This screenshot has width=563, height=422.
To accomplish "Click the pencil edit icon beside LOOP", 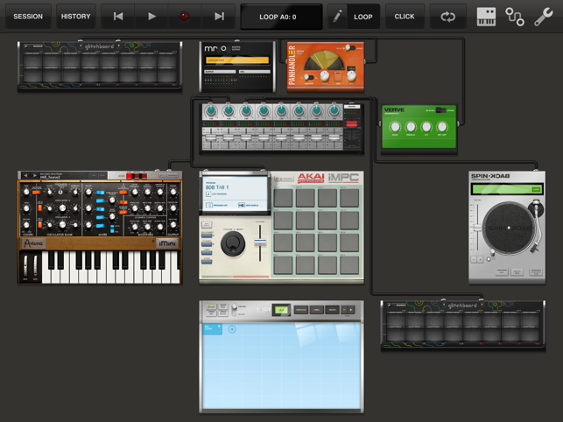I will tap(337, 17).
